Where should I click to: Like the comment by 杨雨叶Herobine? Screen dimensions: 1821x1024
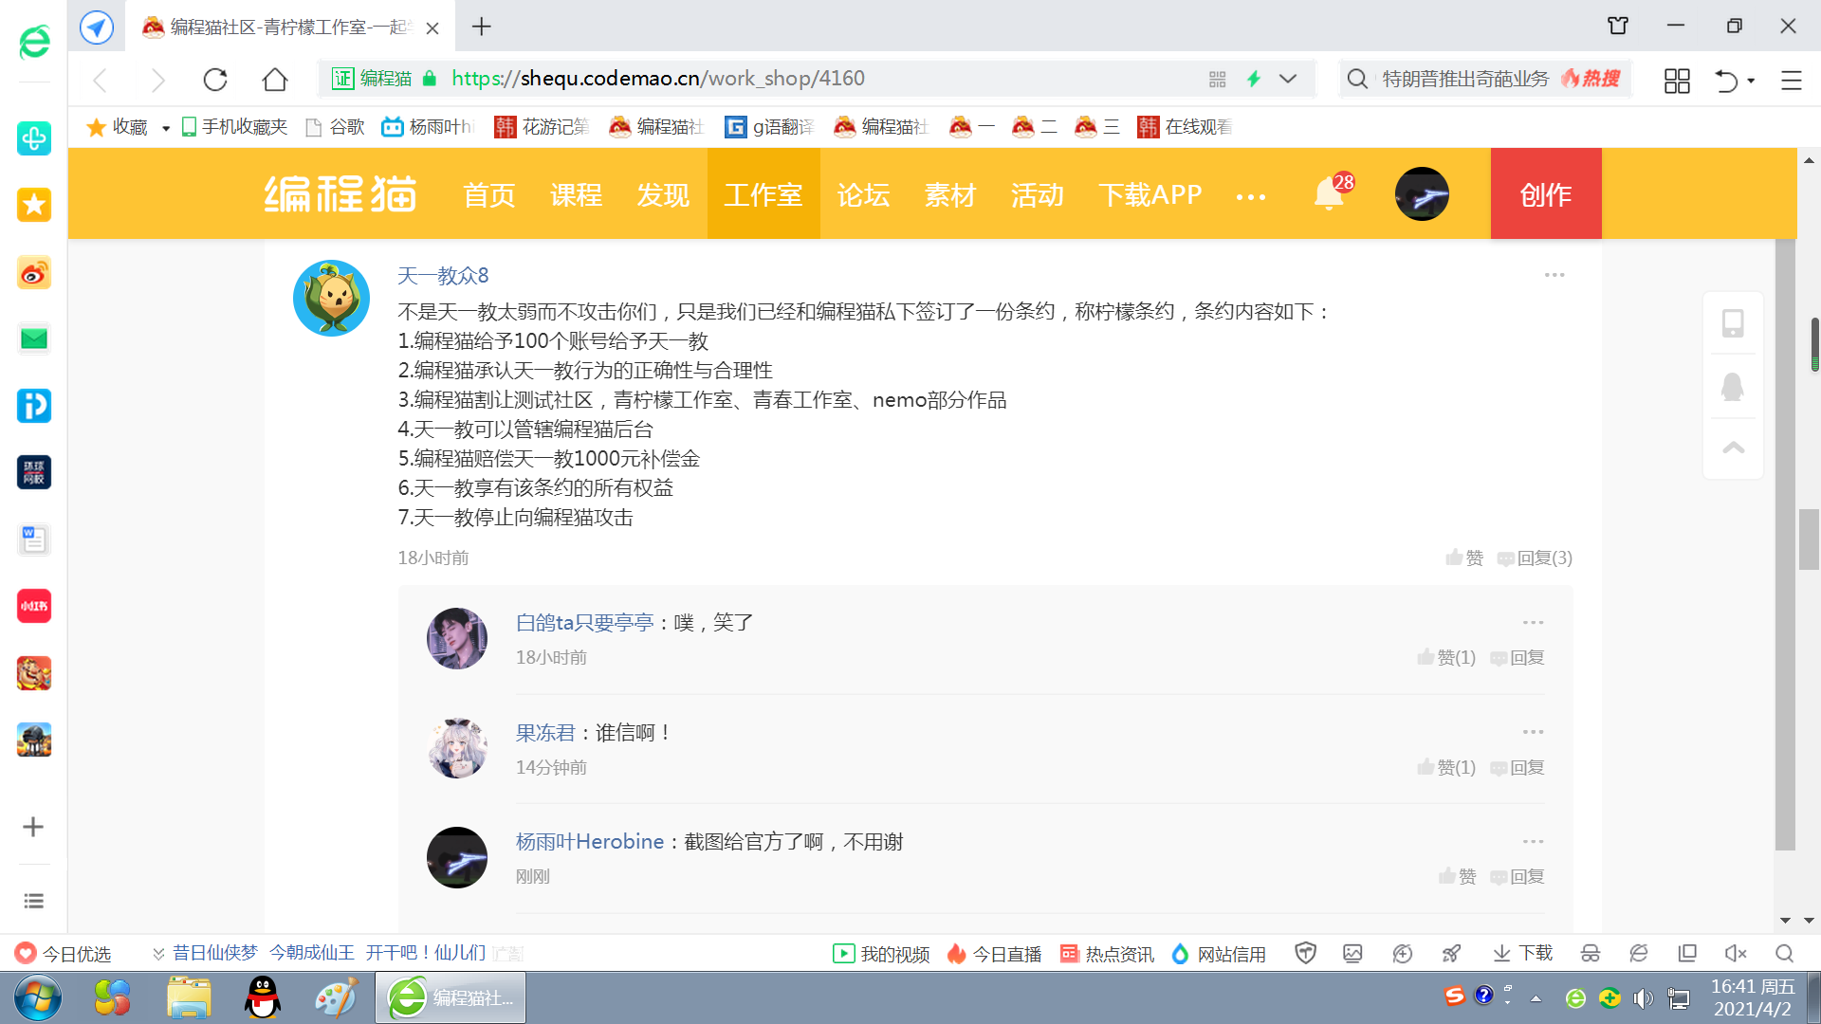tap(1458, 876)
